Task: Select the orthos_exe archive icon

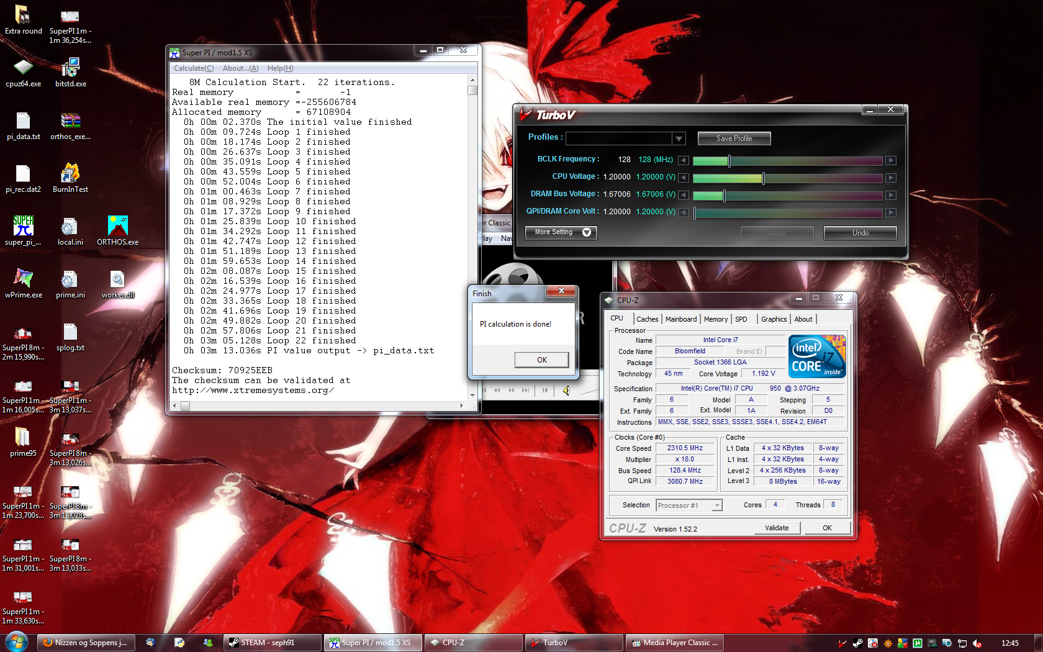Action: click(70, 125)
